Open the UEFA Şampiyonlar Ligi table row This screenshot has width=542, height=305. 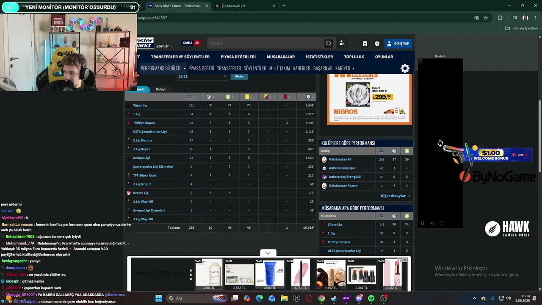click(220, 131)
